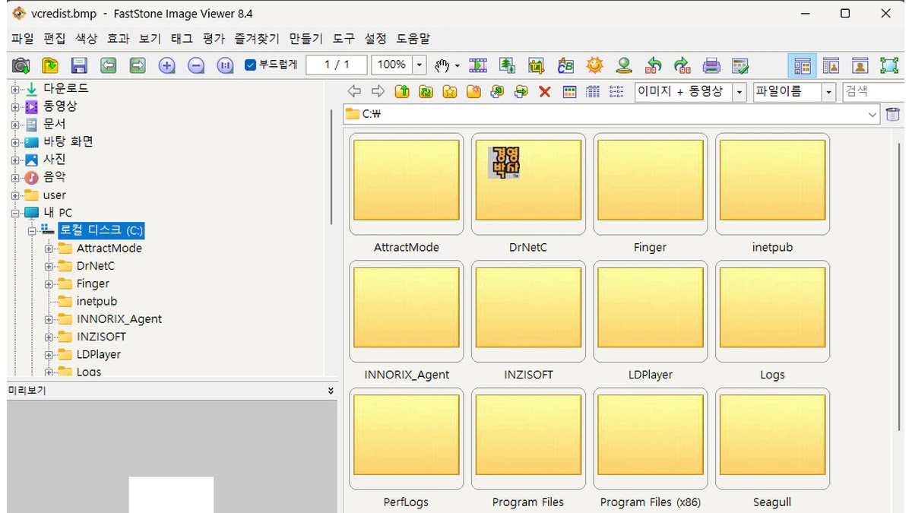This screenshot has height=513, width=912.
Task: Click the favorites star folder icon
Action: tap(450, 92)
